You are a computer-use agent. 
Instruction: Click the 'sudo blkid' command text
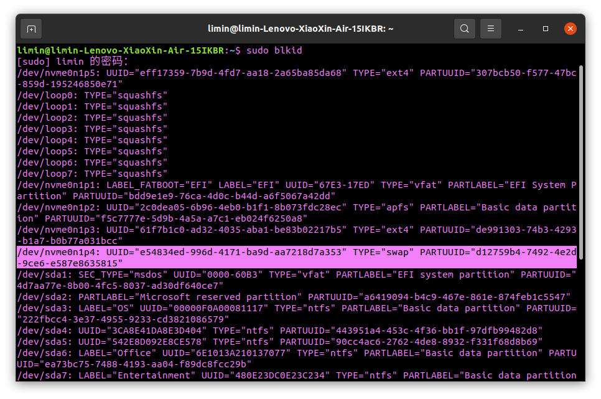[x=274, y=50]
